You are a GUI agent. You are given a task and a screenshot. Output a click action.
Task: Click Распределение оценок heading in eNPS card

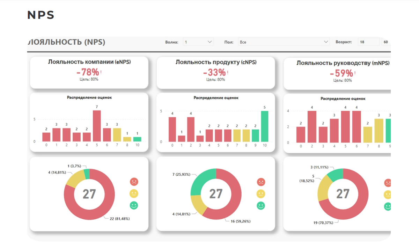click(89, 97)
